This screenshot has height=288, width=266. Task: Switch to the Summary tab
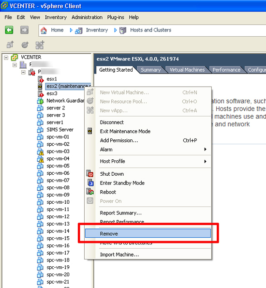pyautogui.click(x=151, y=70)
